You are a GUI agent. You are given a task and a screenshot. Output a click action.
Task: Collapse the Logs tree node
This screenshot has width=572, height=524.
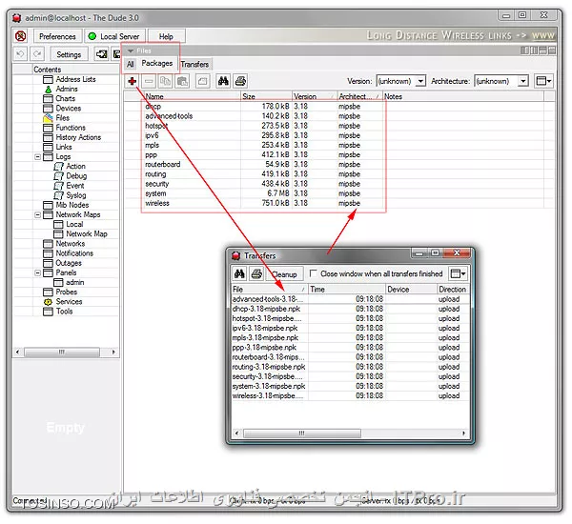tap(37, 157)
